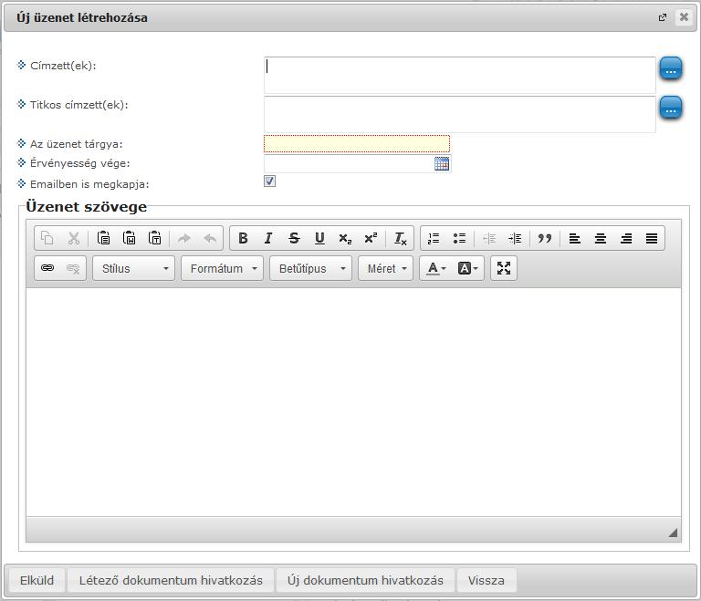The width and height of the screenshot is (701, 601).
Task: Click the Copy icon in editor toolbar
Action: tap(47, 238)
